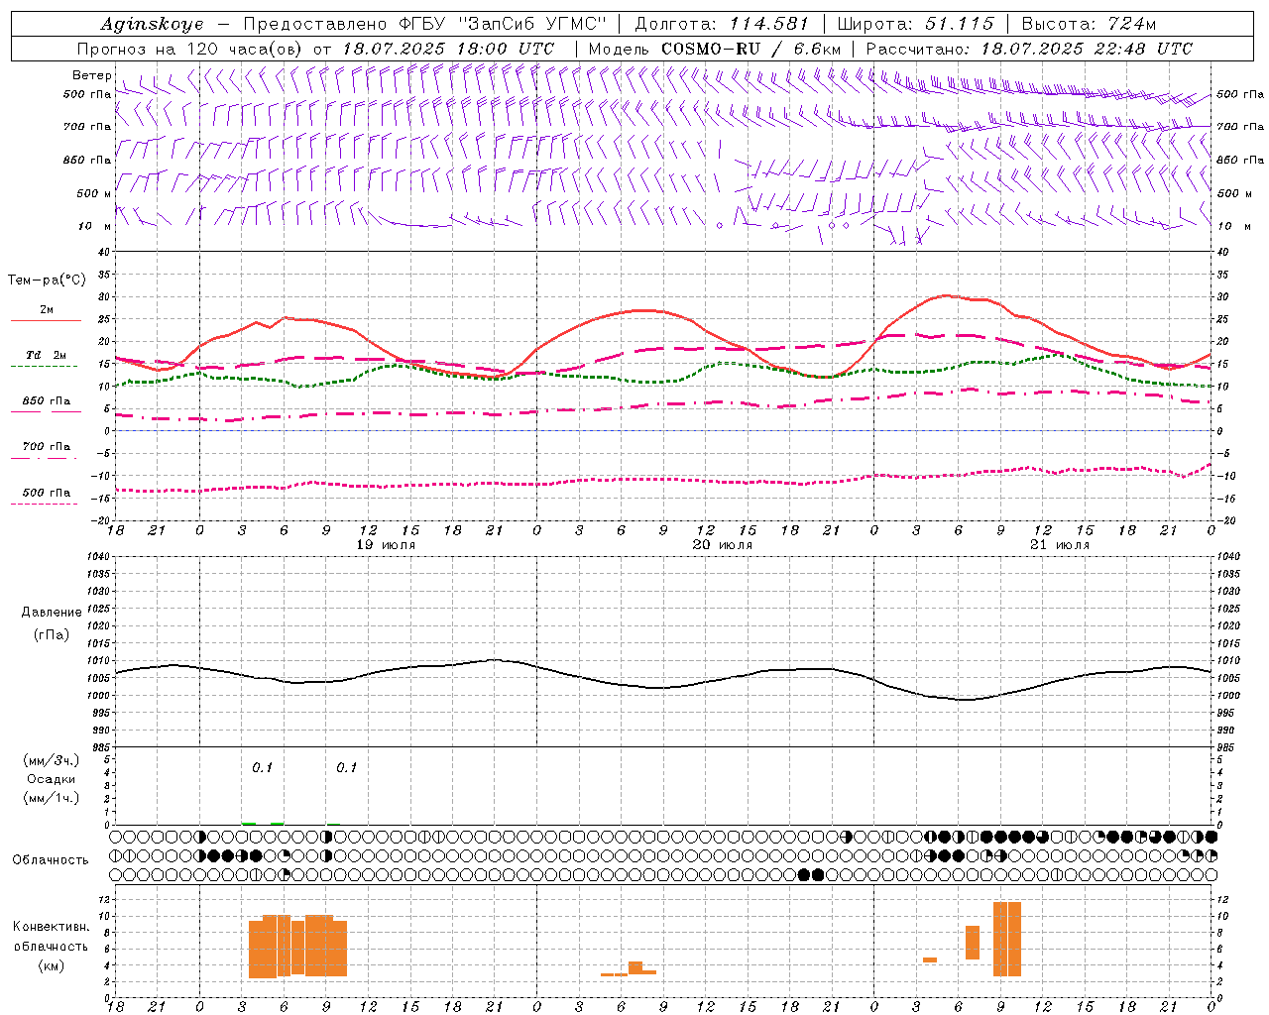This screenshot has width=1269, height=1015.
Task: Select the Td 2м legend entry
Action: (x=46, y=355)
